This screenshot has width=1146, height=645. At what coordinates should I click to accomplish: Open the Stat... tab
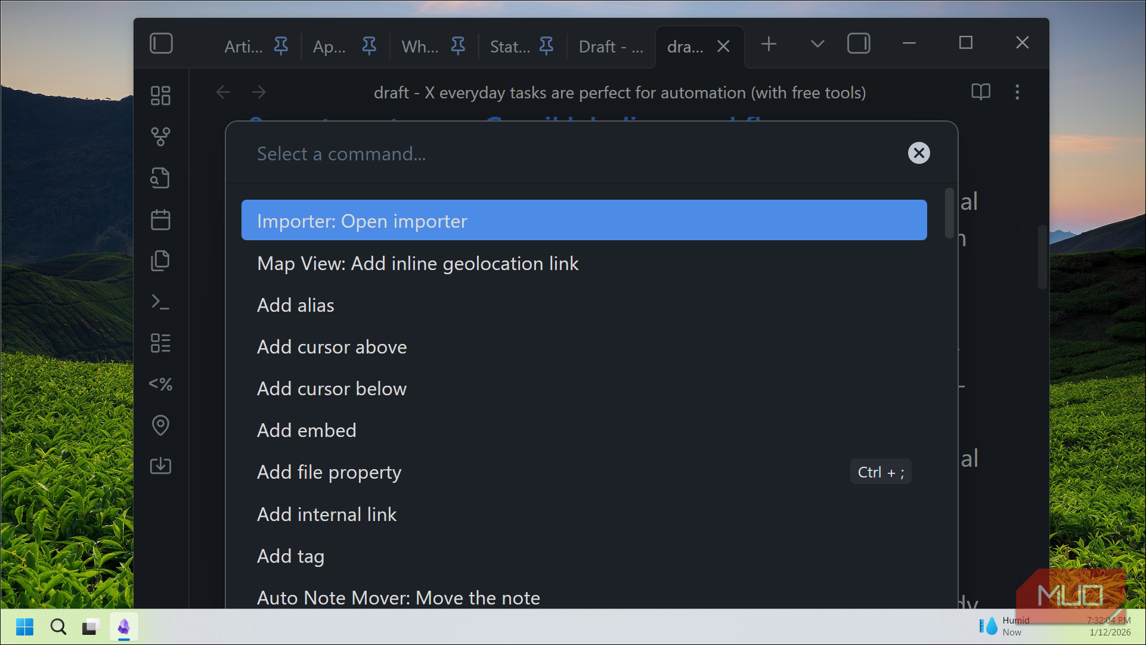coord(510,46)
